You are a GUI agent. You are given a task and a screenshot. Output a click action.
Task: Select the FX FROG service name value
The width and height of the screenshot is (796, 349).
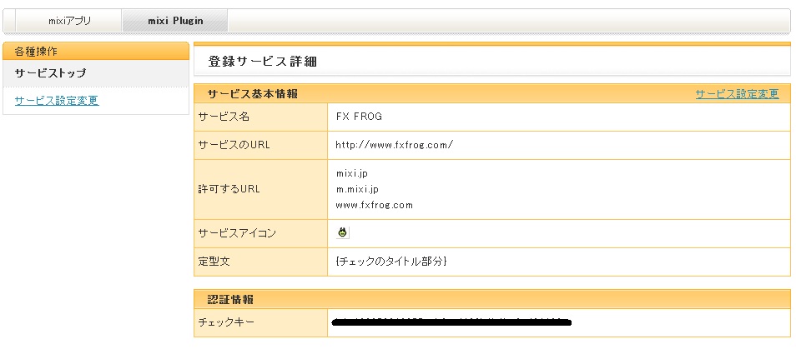[x=359, y=117]
